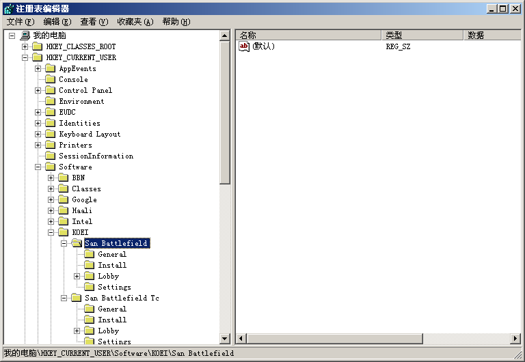Click the Registry Editor title bar icon

click(x=8, y=8)
